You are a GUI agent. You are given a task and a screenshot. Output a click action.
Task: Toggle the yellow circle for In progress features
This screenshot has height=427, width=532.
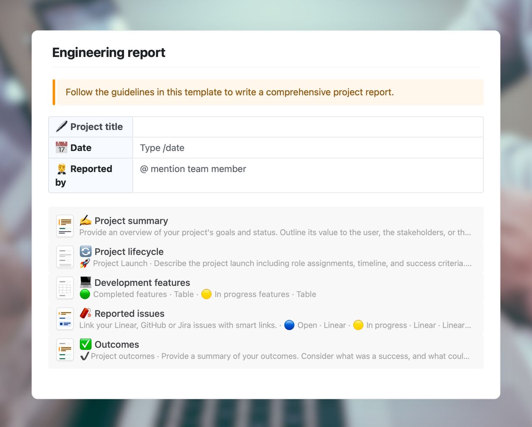tap(207, 294)
